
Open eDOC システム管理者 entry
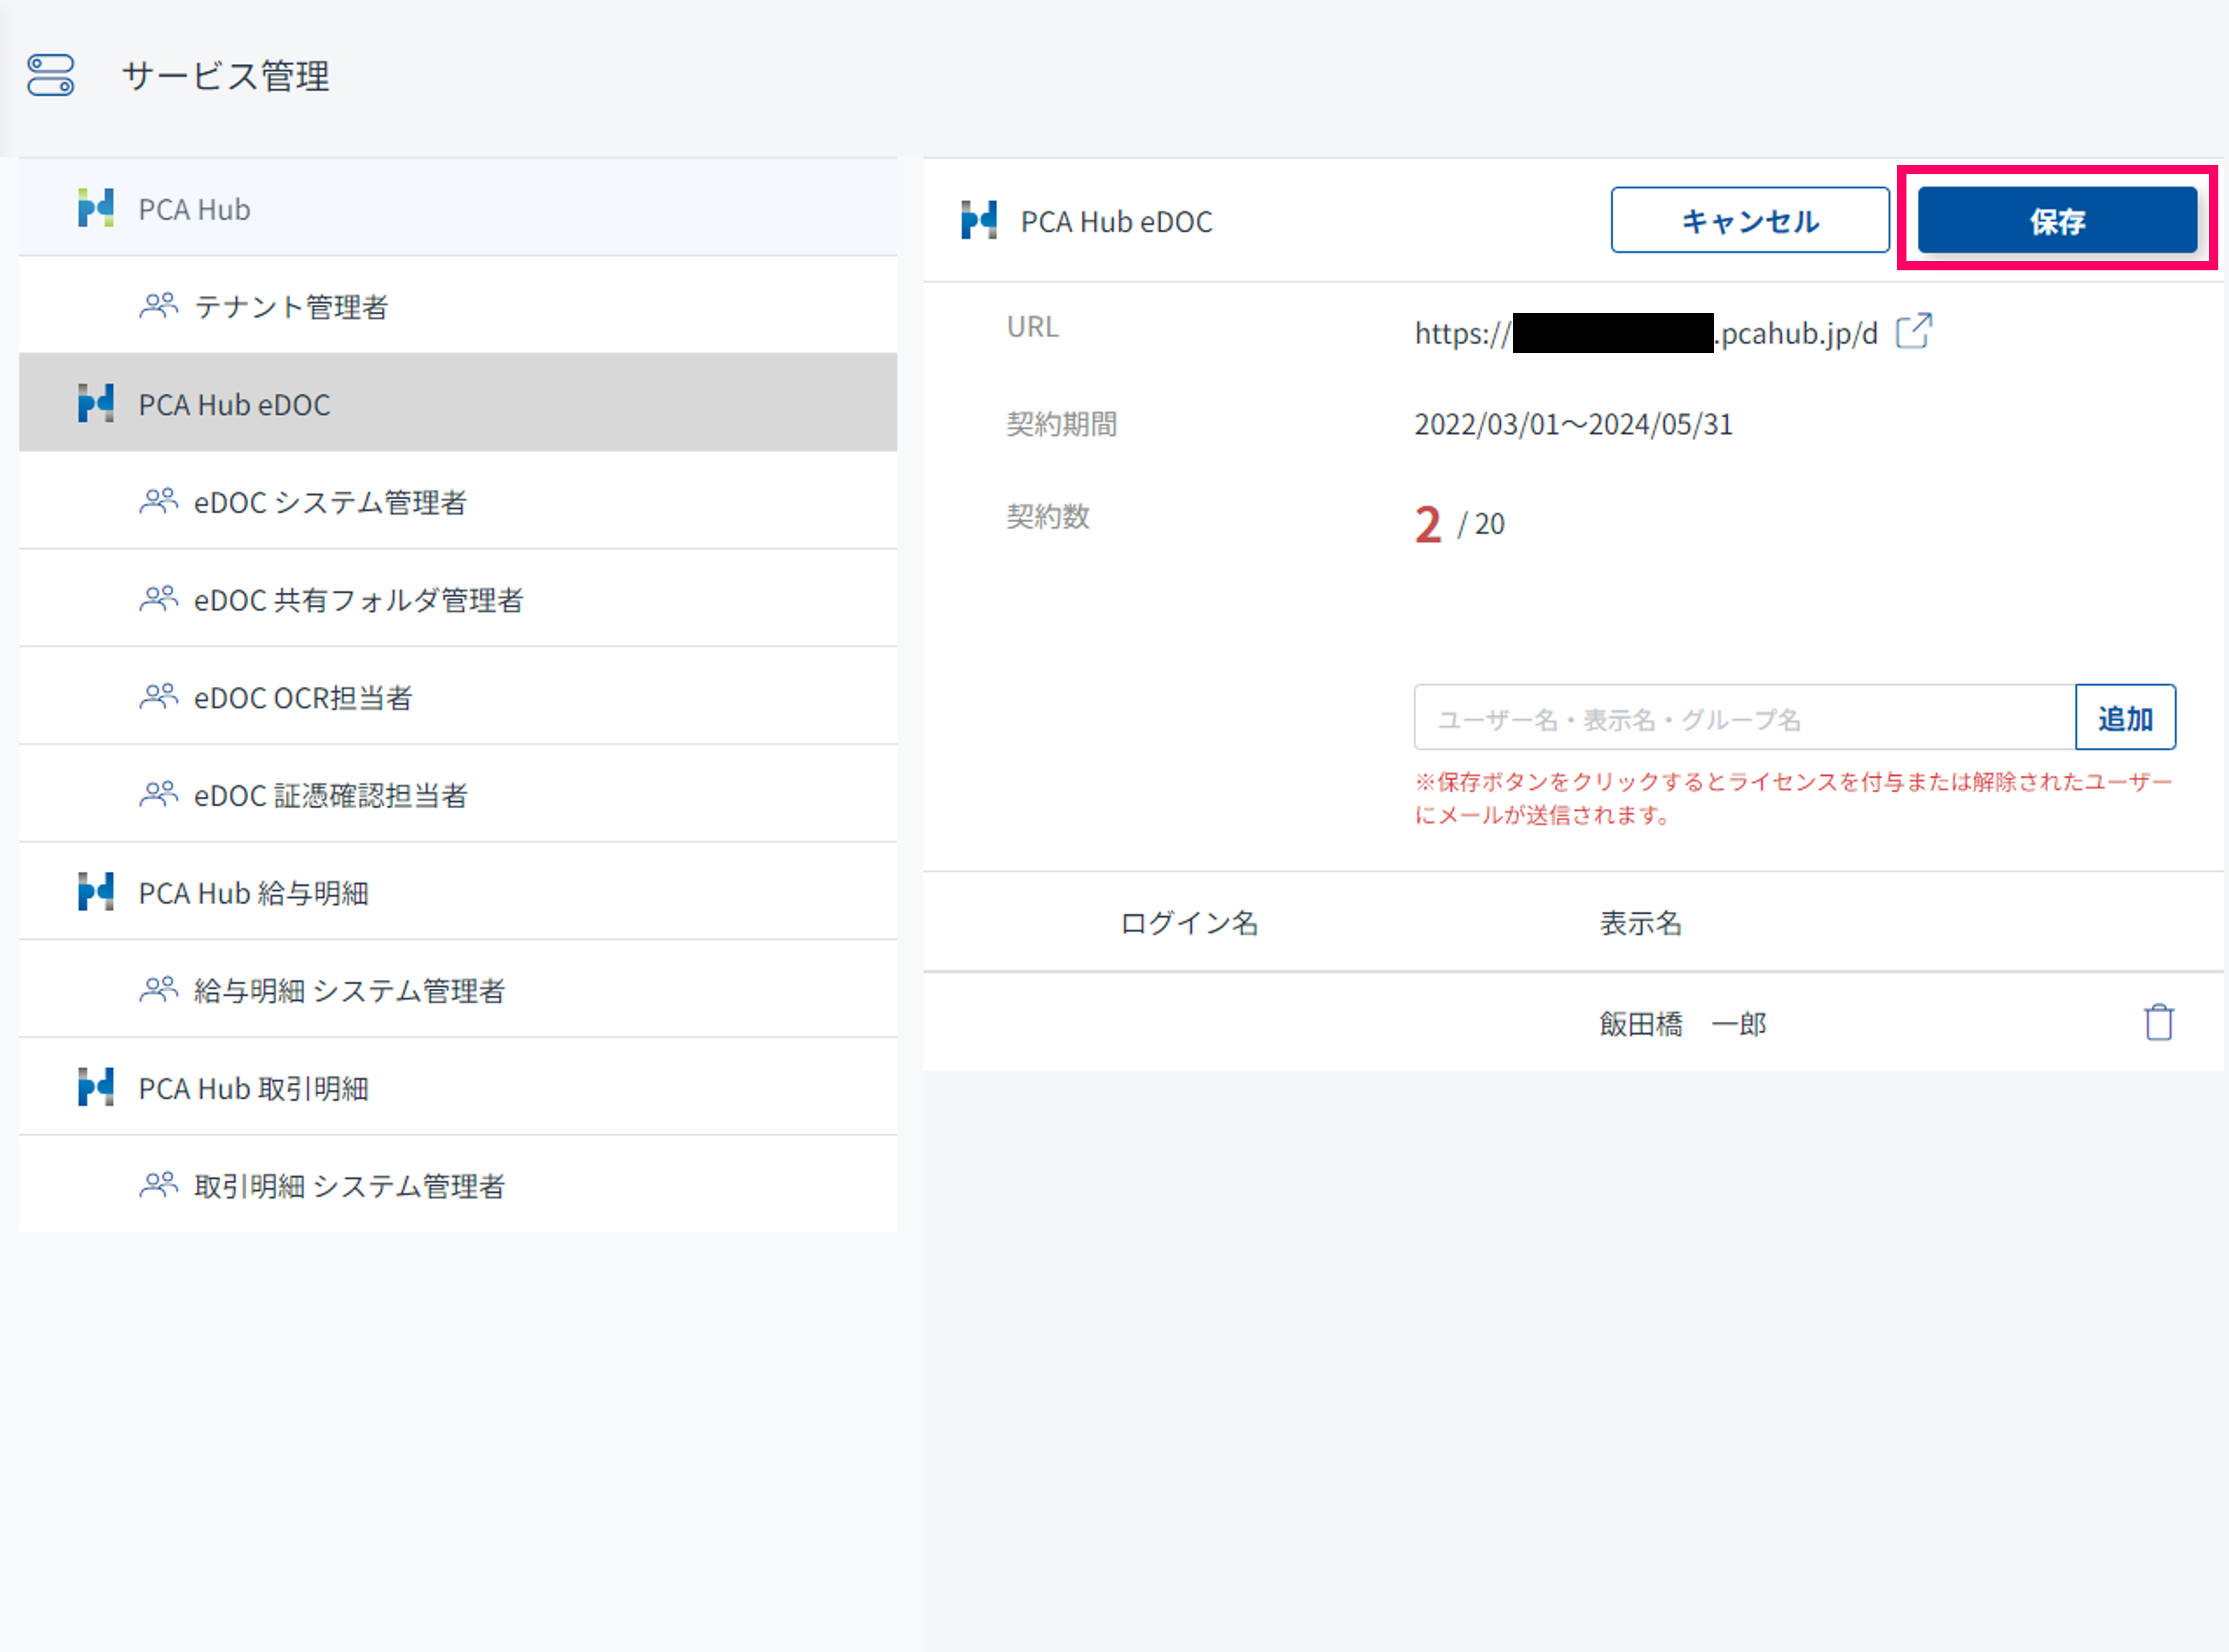[330, 502]
